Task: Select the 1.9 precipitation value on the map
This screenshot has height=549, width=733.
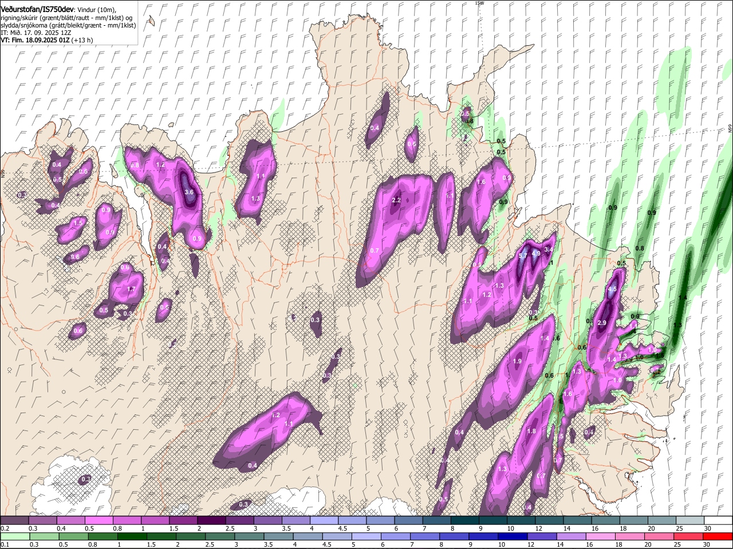Action: (518, 361)
